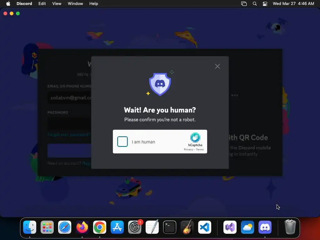The width and height of the screenshot is (320, 240).
Task: Open Visual Studio from the Dock
Action: pyautogui.click(x=230, y=227)
